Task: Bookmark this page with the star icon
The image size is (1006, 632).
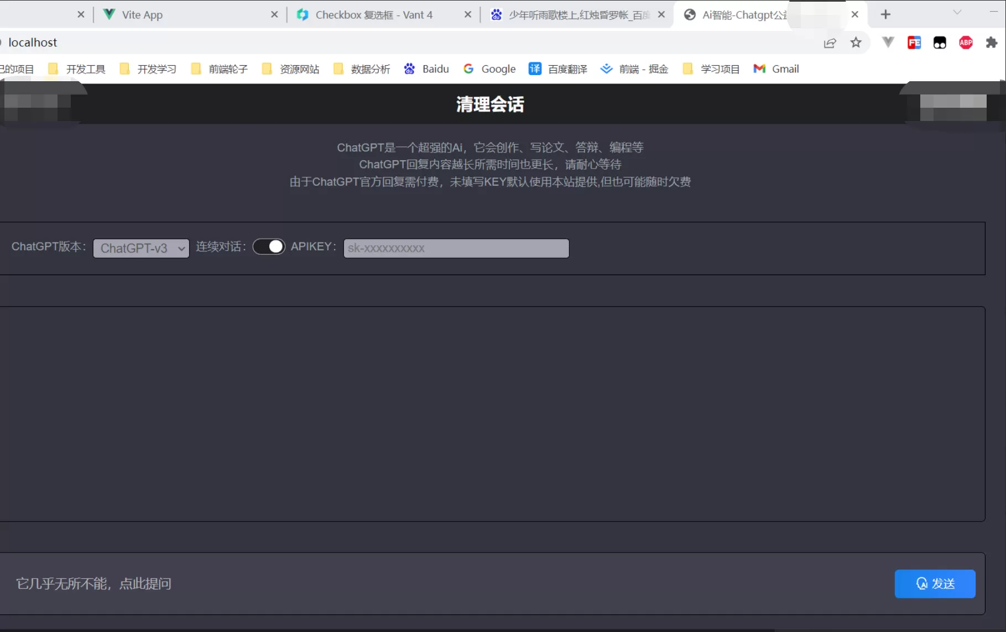Action: tap(856, 43)
